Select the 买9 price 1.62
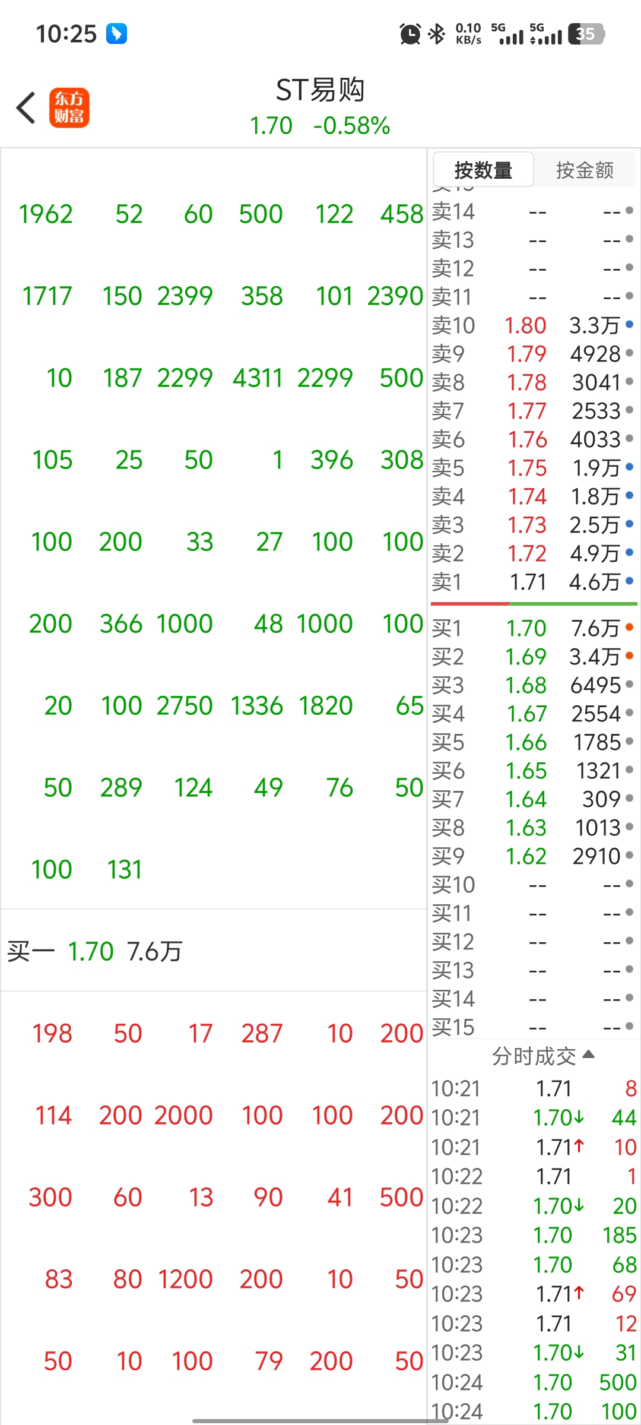 [526, 856]
